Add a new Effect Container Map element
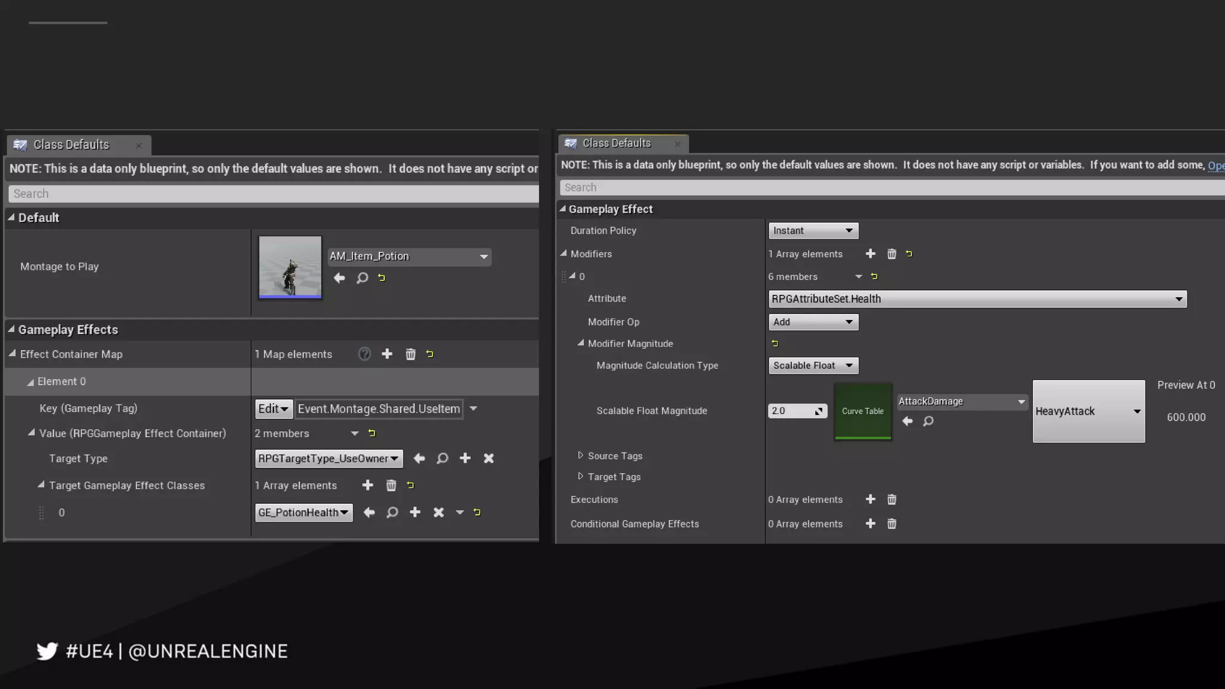This screenshot has height=689, width=1225. pyautogui.click(x=387, y=354)
